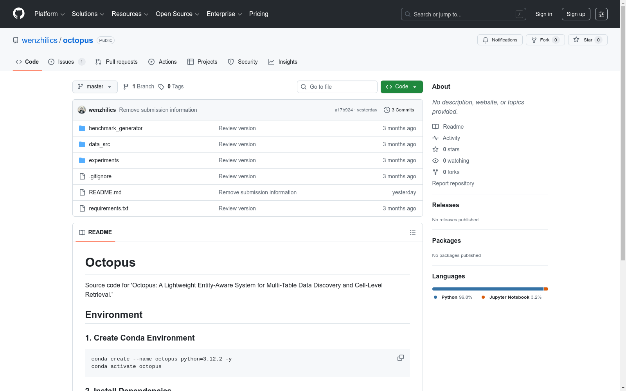View the 0 Tags link

(171, 87)
